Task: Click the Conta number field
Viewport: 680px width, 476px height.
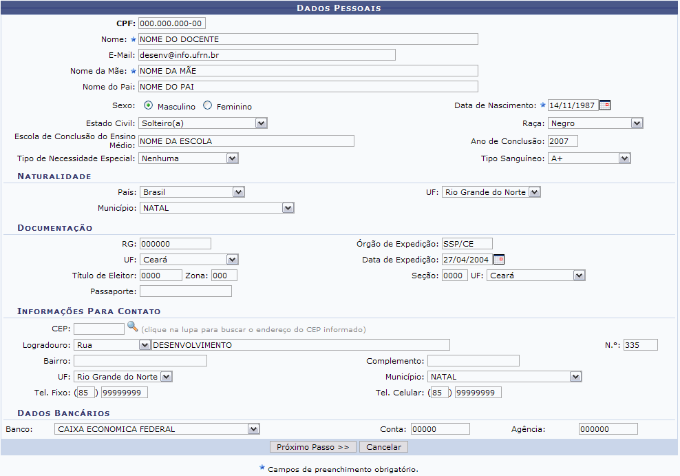Action: coord(440,429)
